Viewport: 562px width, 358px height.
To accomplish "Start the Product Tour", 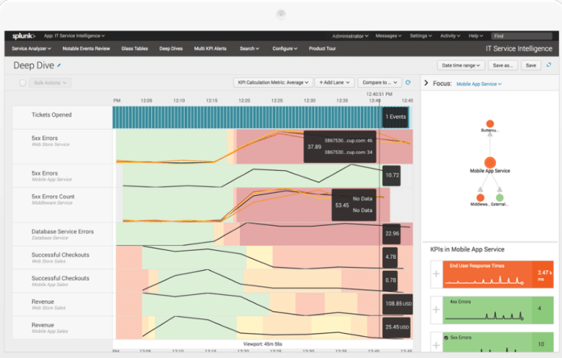I will point(322,48).
